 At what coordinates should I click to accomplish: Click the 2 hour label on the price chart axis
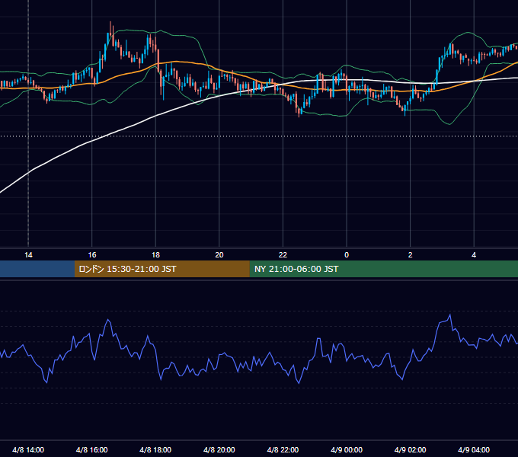tap(411, 255)
